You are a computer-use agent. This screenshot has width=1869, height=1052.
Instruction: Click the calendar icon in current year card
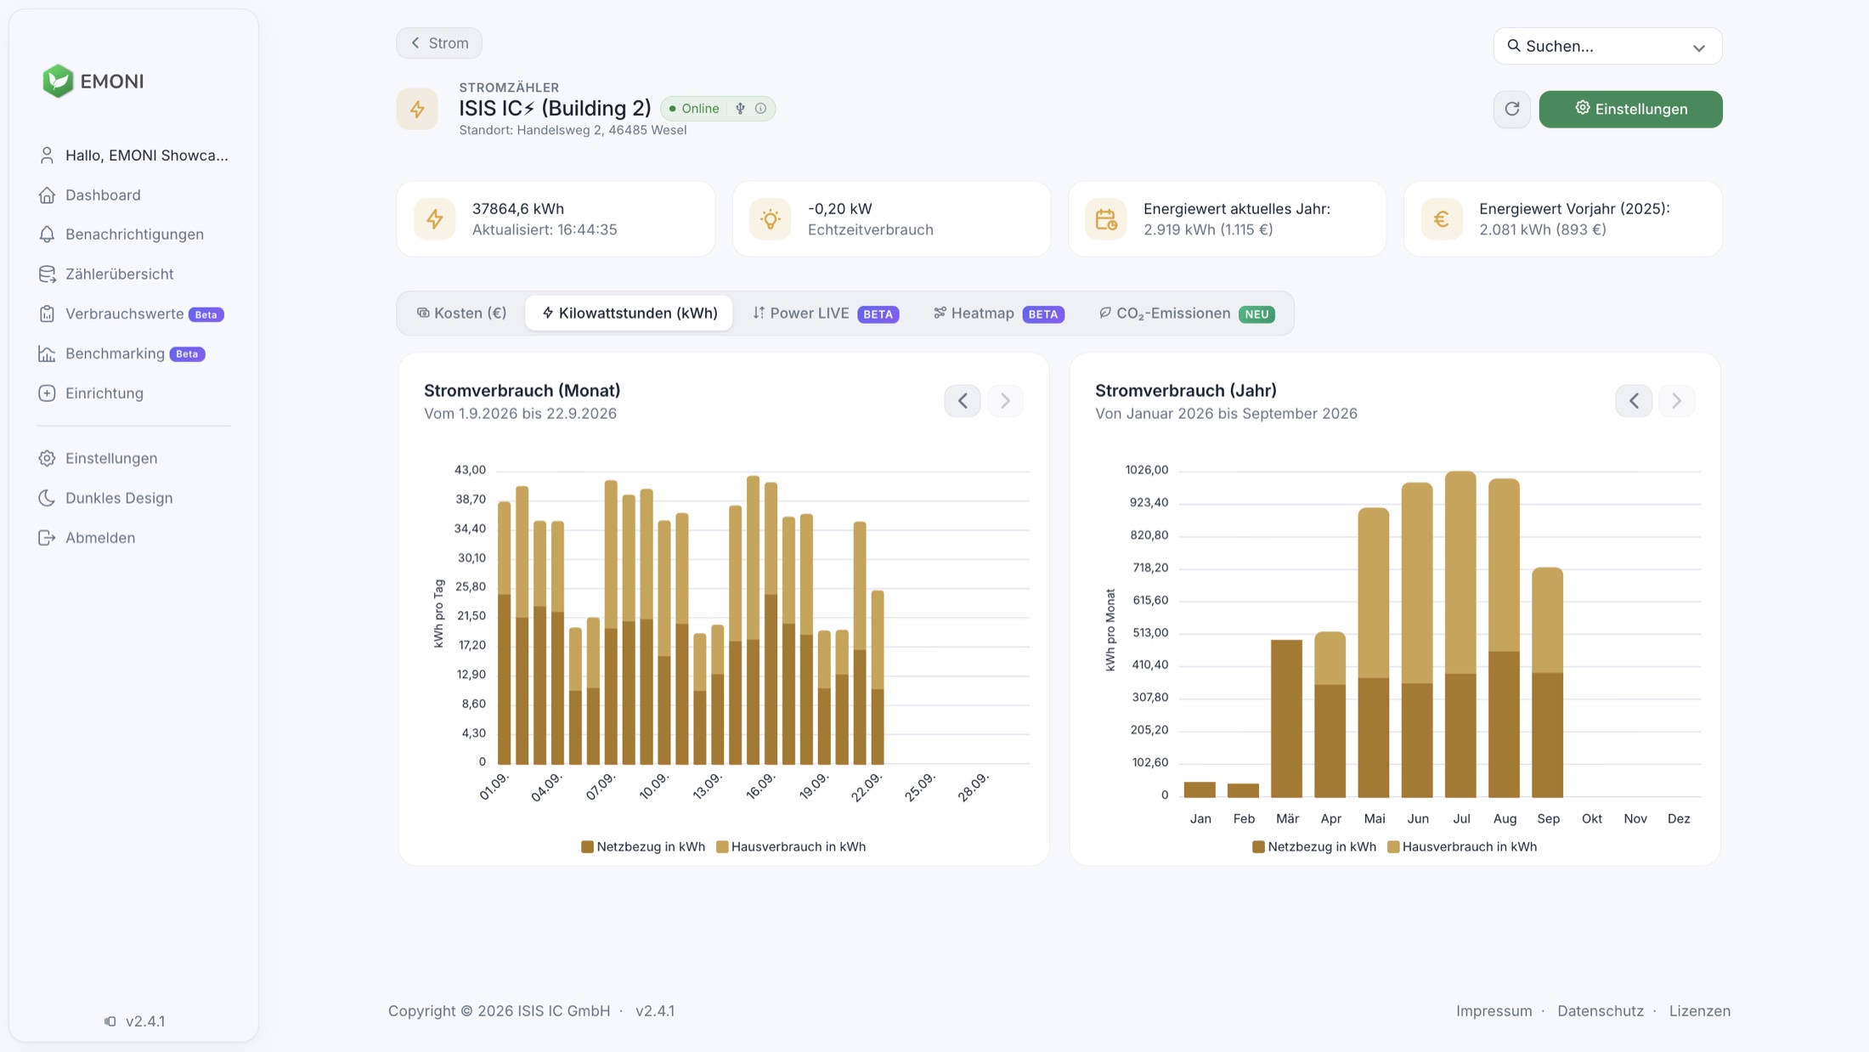coord(1105,219)
